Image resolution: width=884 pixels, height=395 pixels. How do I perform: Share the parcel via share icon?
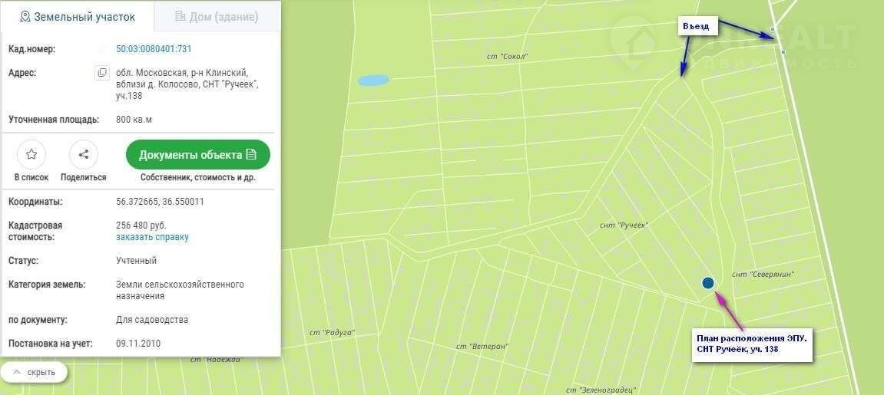click(84, 154)
